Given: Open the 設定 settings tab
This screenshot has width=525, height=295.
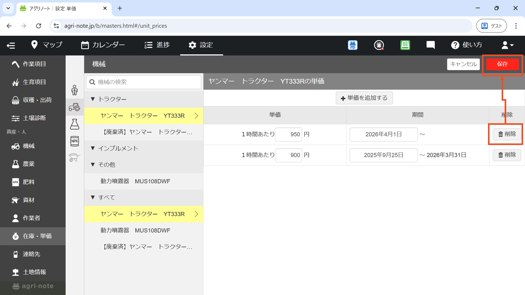Looking at the screenshot, I should coord(201,45).
